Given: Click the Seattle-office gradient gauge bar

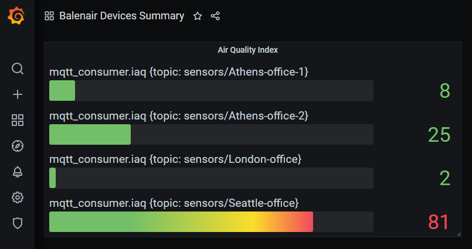Looking at the screenshot, I should 211,221.
